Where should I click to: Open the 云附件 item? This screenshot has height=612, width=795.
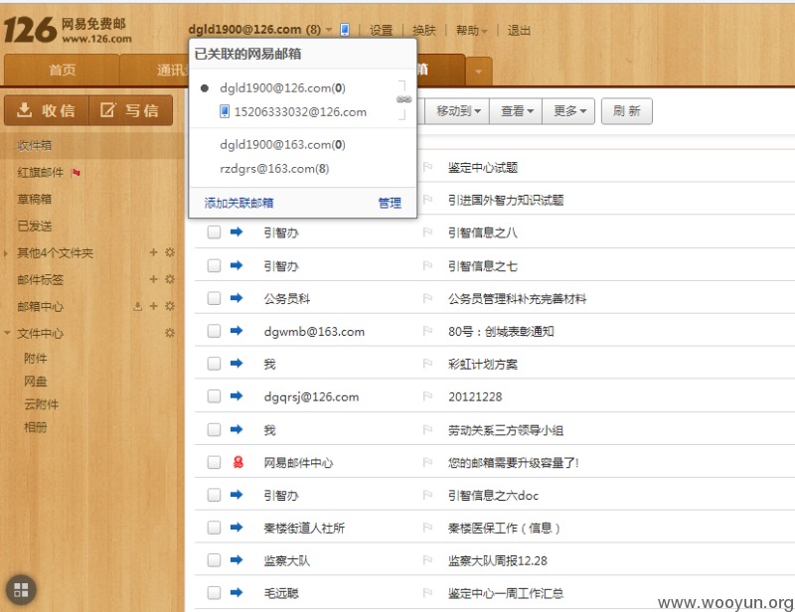42,404
